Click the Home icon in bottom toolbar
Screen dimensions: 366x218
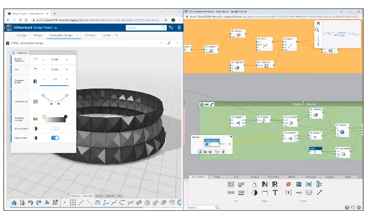(x=14, y=203)
